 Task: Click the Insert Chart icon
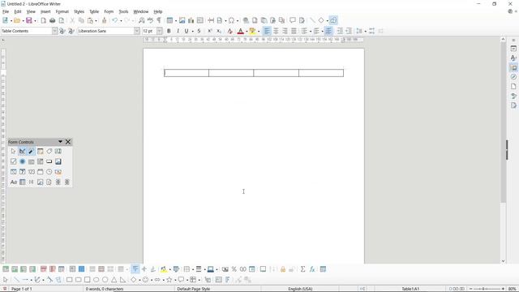(x=191, y=20)
